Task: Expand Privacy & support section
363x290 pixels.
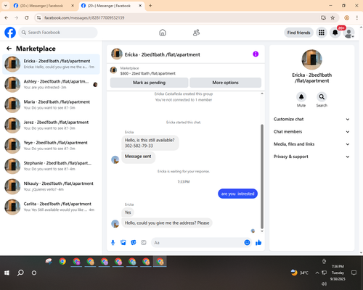Action: pyautogui.click(x=311, y=157)
